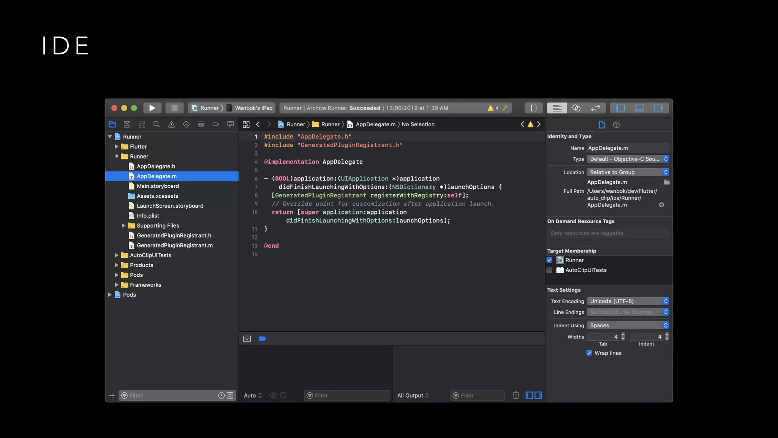Click the Run (play) button
The image size is (778, 438).
(x=152, y=108)
